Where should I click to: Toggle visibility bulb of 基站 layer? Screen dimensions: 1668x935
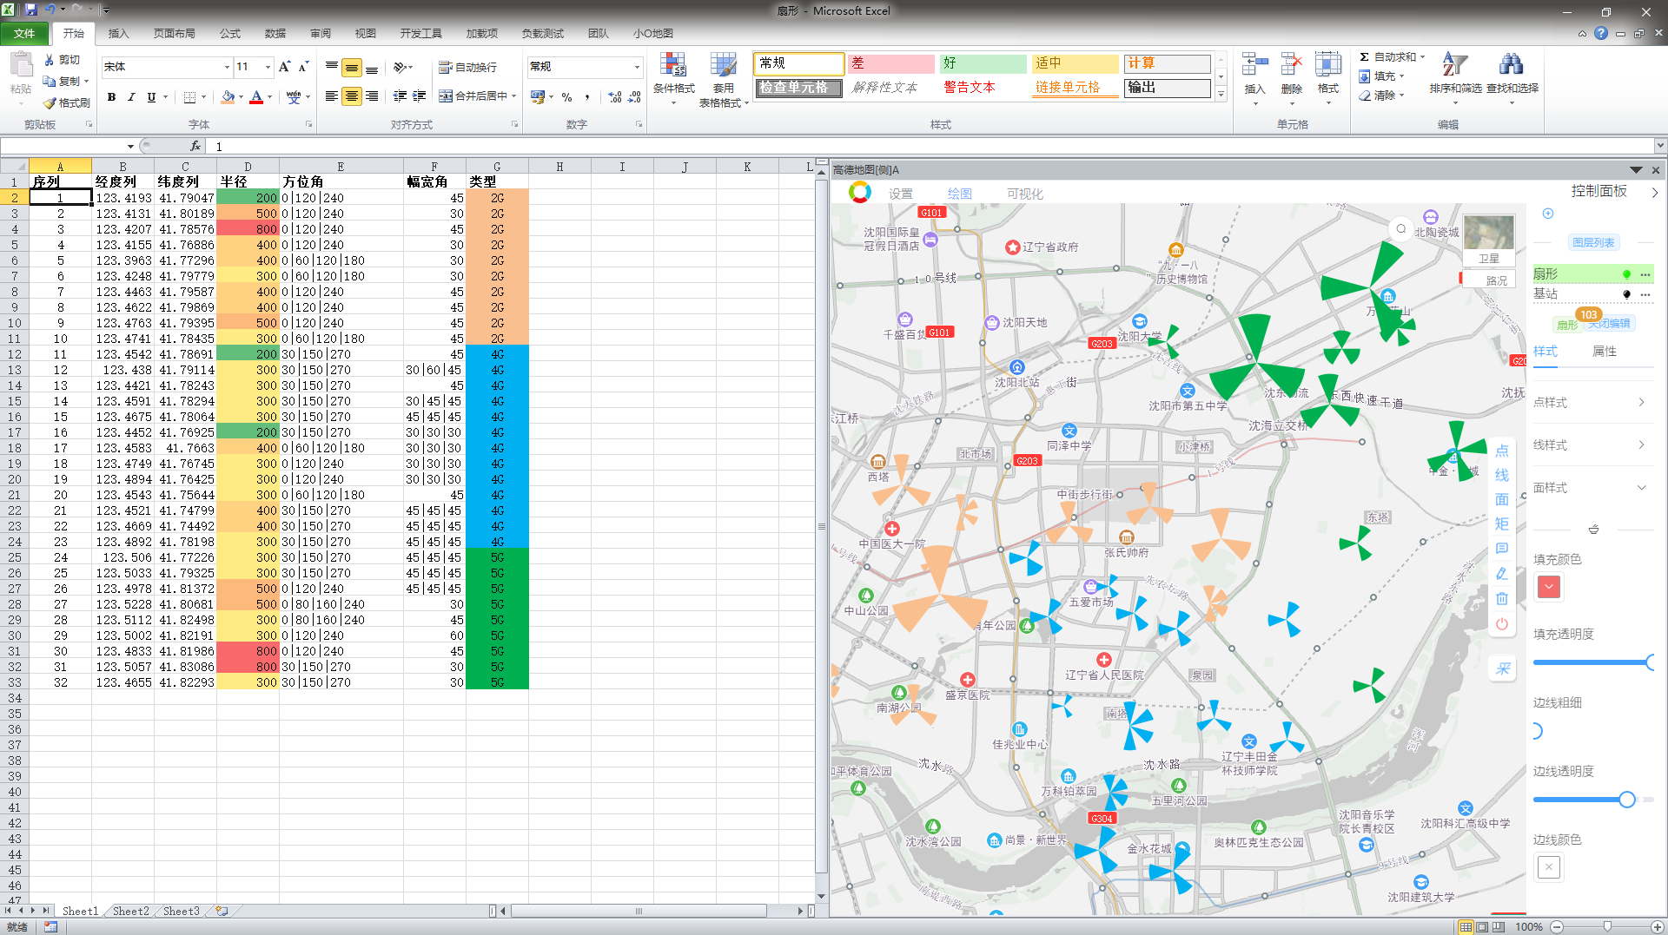[x=1626, y=294]
